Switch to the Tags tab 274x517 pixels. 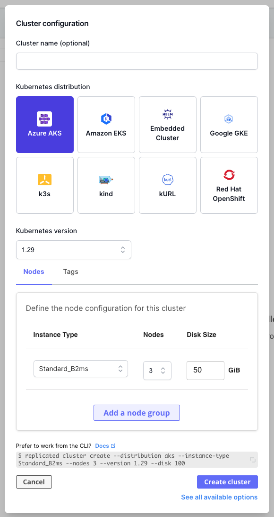pyautogui.click(x=70, y=272)
